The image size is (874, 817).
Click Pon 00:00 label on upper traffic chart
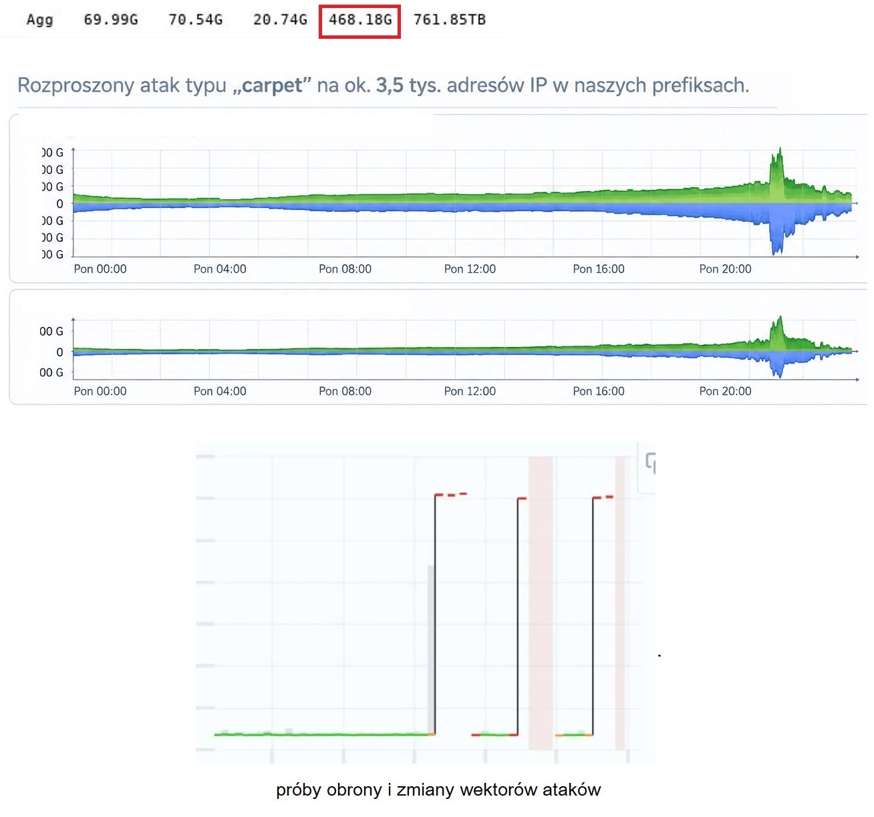(100, 269)
